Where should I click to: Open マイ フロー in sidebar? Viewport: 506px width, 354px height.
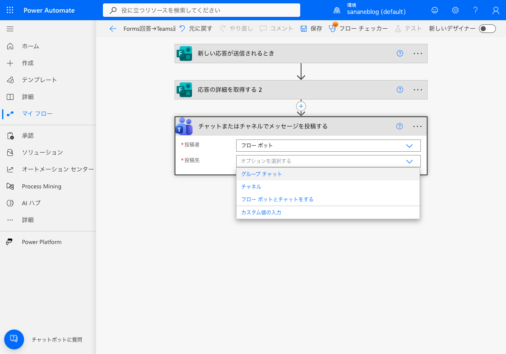point(37,114)
